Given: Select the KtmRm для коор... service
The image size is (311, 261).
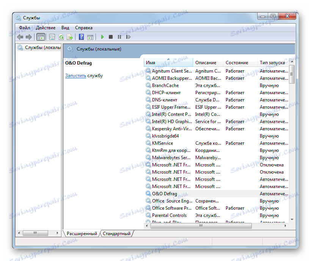Looking at the screenshot, I should click(x=217, y=150).
